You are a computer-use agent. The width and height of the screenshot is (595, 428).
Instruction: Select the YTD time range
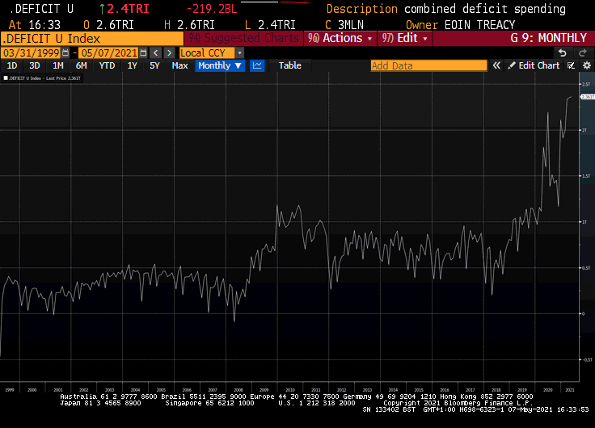[x=107, y=65]
